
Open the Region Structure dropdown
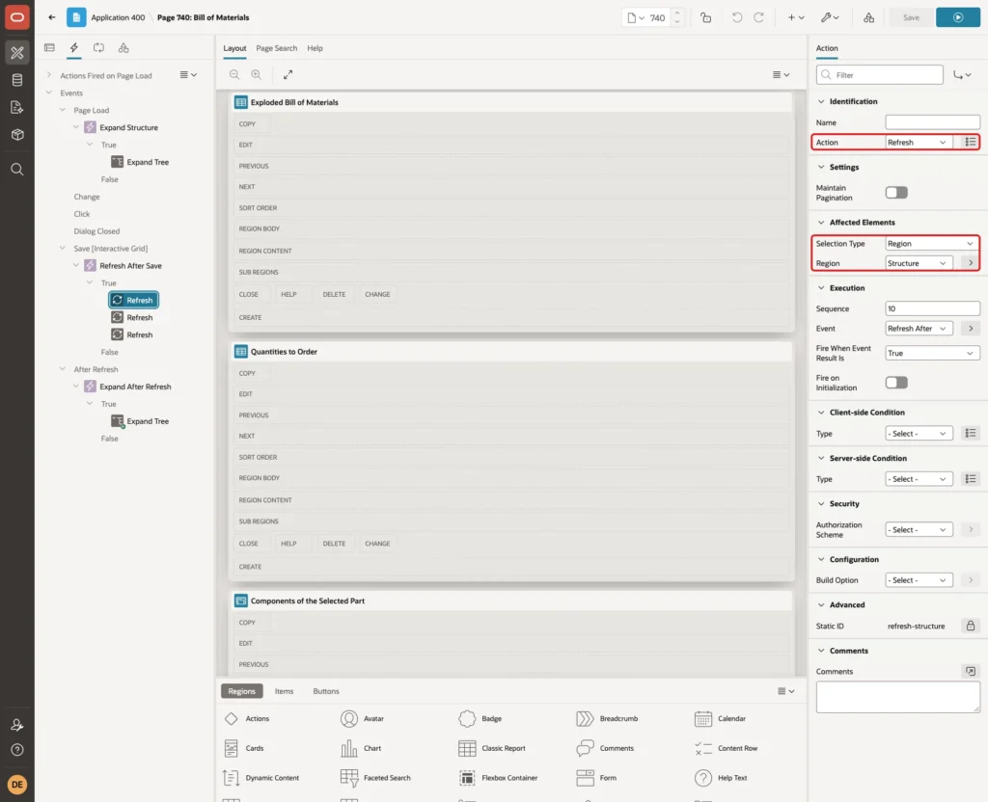point(918,263)
